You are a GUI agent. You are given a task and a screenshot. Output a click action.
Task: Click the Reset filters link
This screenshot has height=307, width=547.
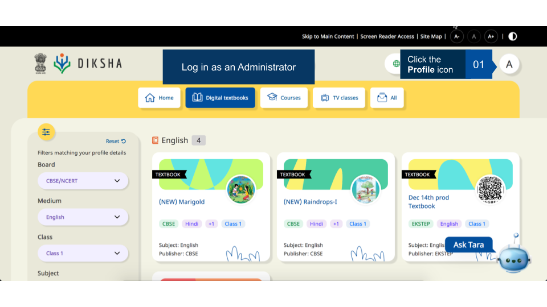point(116,142)
